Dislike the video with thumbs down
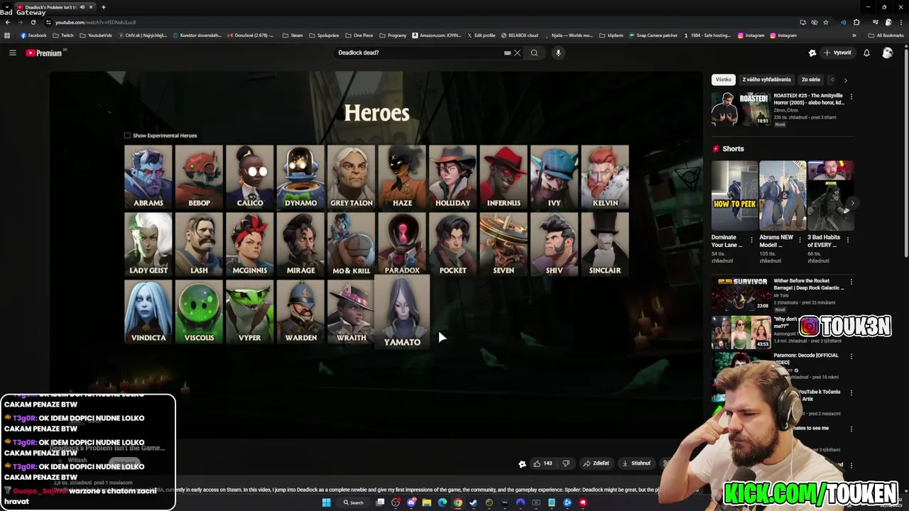Screen dimensions: 909x511 [x=566, y=463]
